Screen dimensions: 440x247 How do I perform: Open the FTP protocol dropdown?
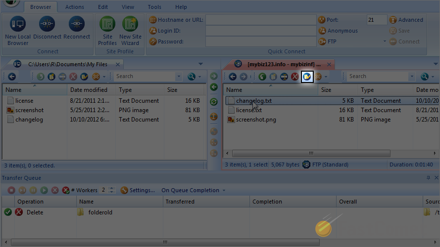385,42
